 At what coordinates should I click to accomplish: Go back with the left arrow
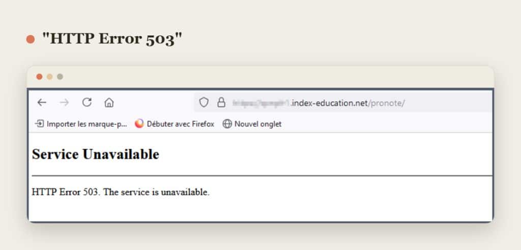(42, 102)
